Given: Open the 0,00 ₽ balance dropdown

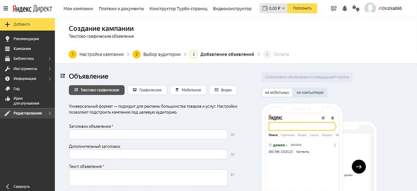Looking at the screenshot, I should (273, 8).
